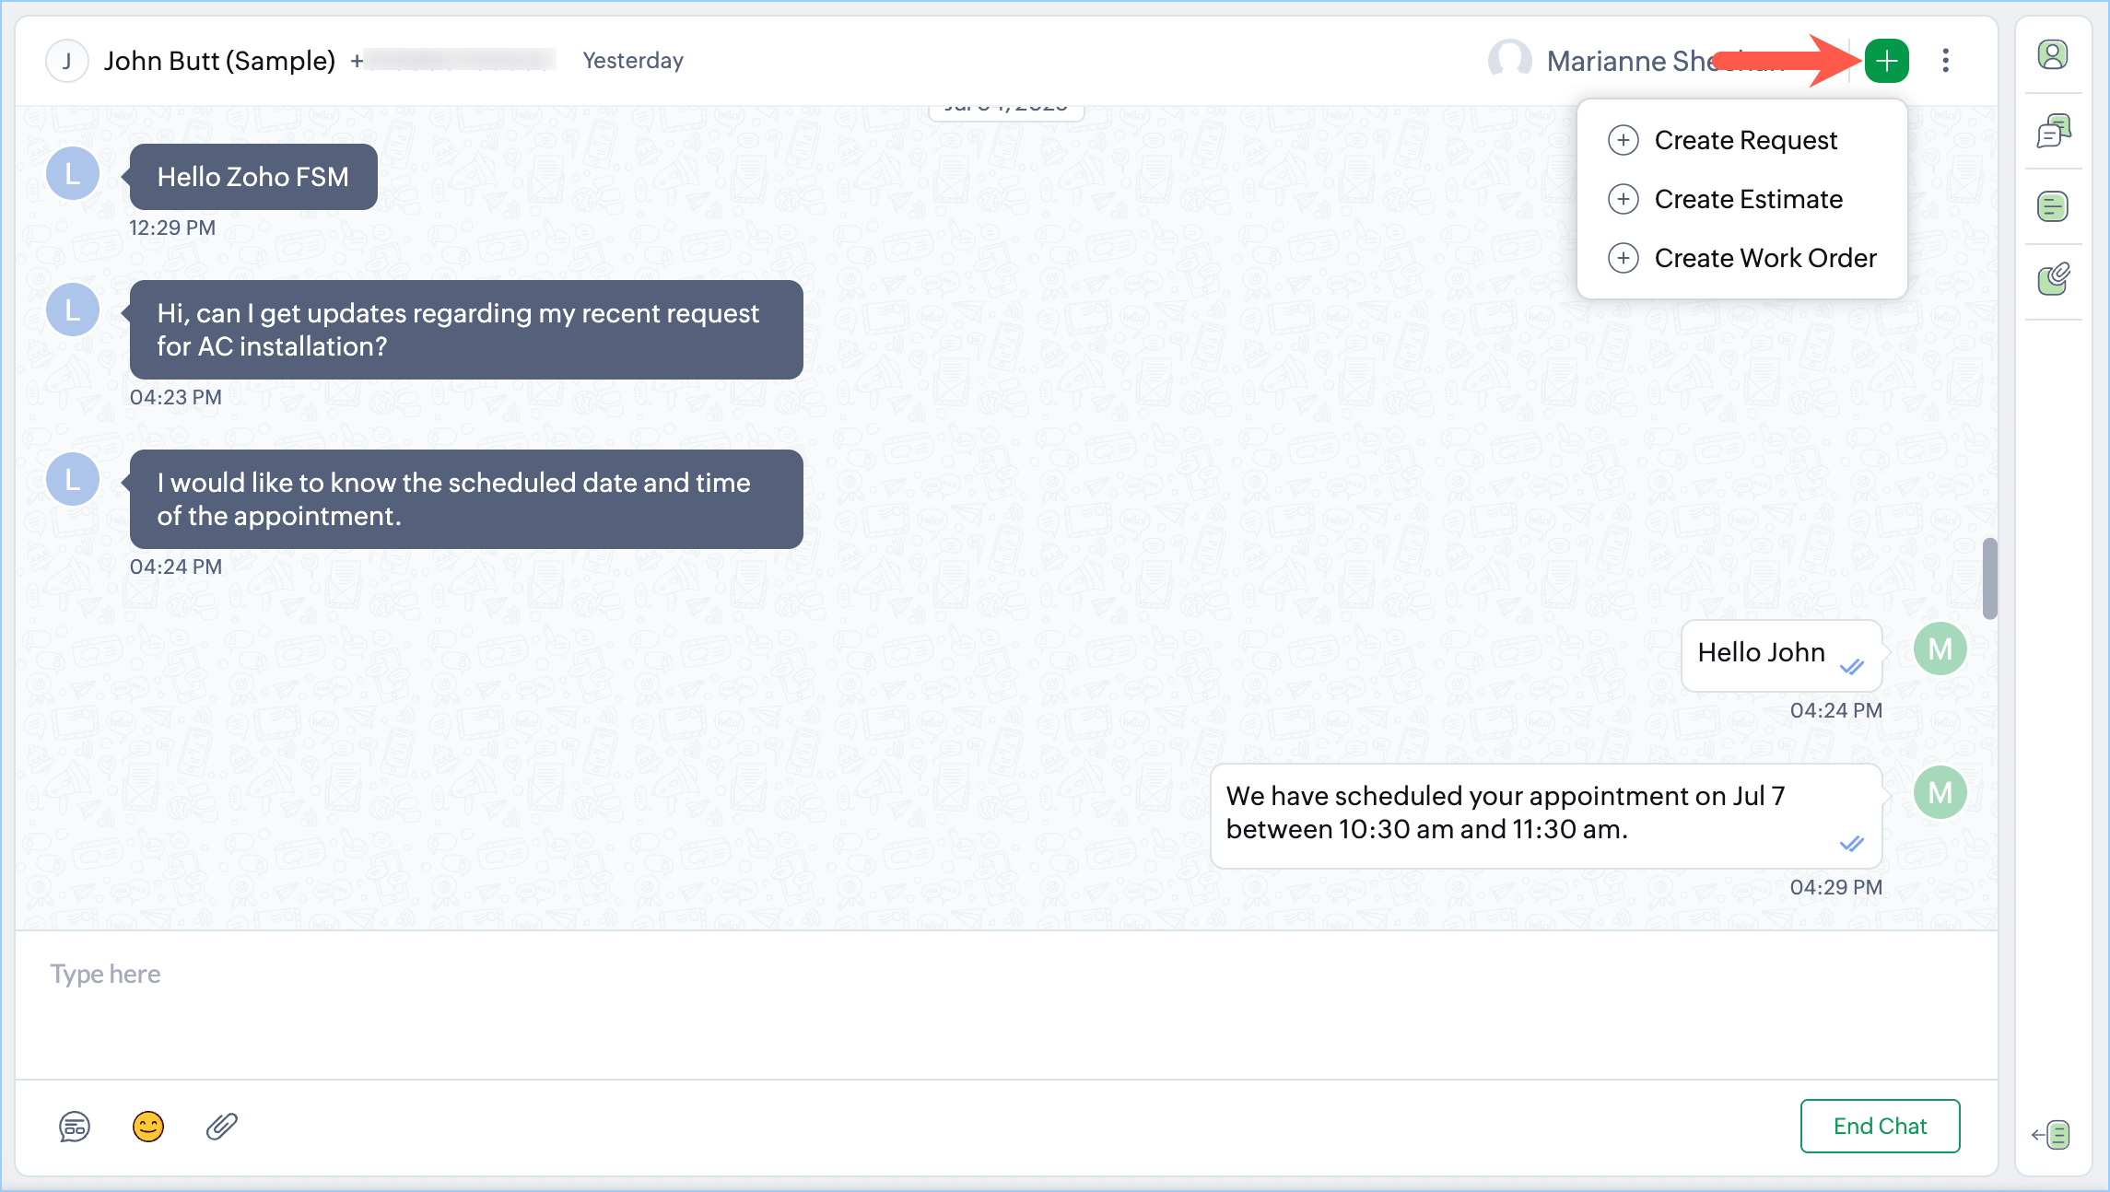
Task: Open attachments icon in right sidebar
Action: 2053,279
